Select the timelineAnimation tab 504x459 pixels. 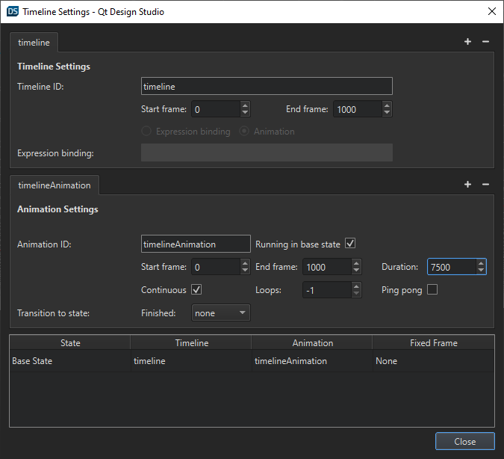tap(54, 185)
